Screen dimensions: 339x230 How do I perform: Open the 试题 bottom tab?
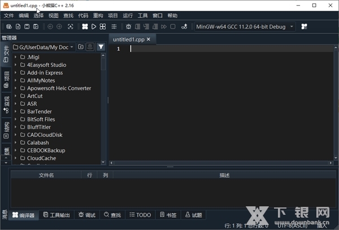(194, 215)
